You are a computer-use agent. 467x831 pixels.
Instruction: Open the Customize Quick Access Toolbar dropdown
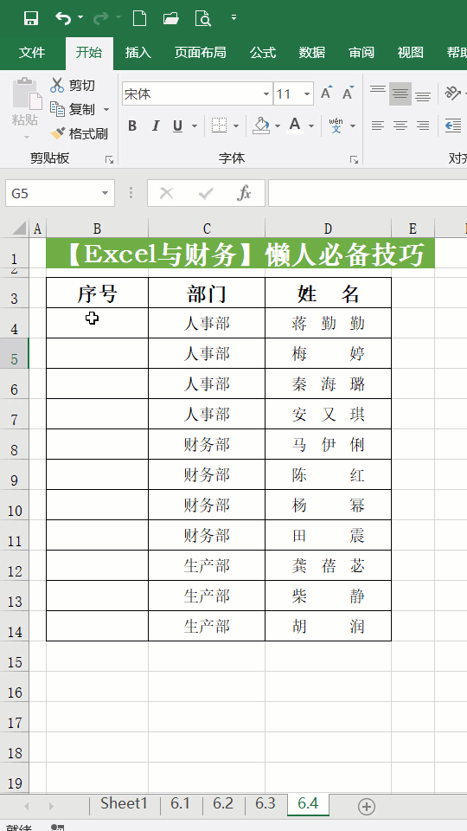click(x=234, y=18)
